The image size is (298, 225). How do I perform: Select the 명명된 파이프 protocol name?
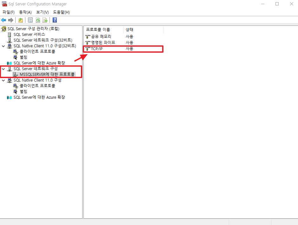103,43
